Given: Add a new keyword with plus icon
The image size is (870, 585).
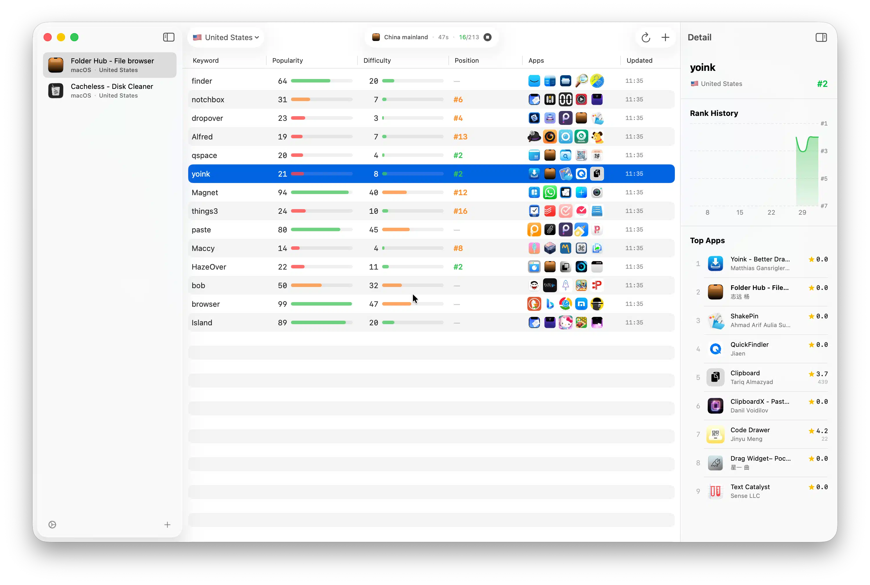Looking at the screenshot, I should coord(665,37).
